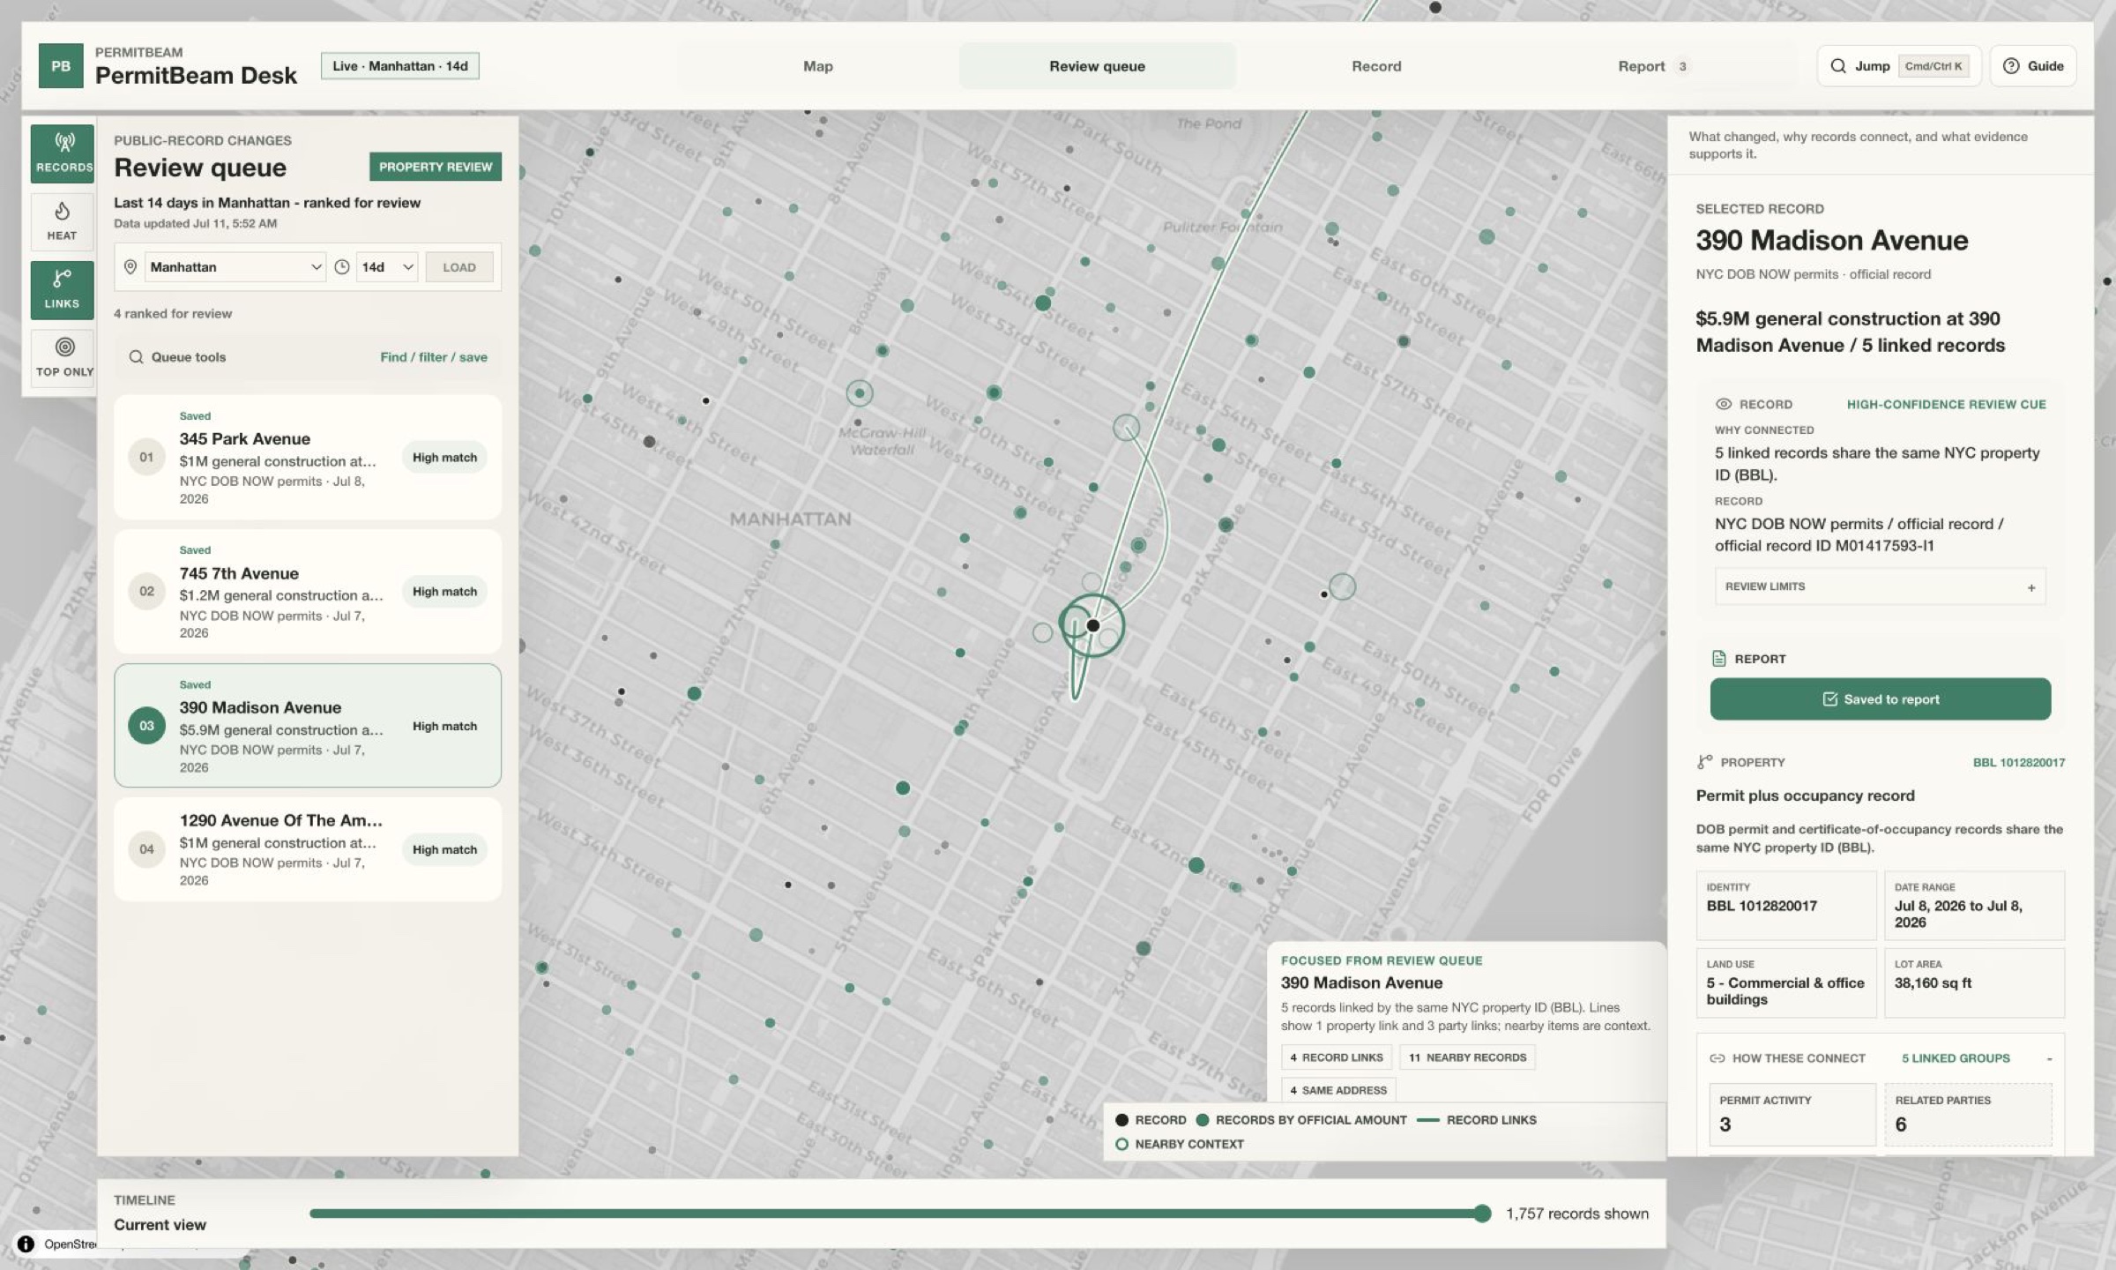This screenshot has width=2116, height=1270.
Task: Click the PB logo icon
Action: (61, 66)
